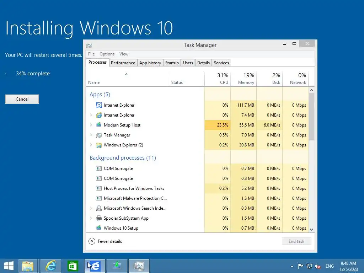Expand the Task Manager process group
Viewport: 364px width, 273px height.
[x=91, y=135]
